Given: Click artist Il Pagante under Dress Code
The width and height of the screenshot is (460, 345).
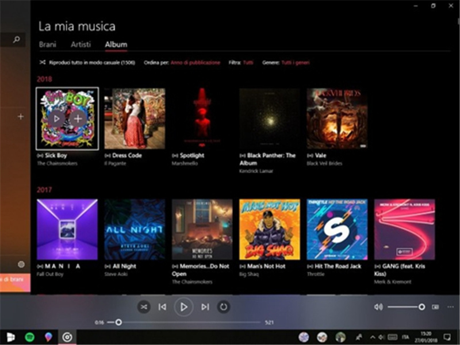Looking at the screenshot, I should (x=115, y=163).
